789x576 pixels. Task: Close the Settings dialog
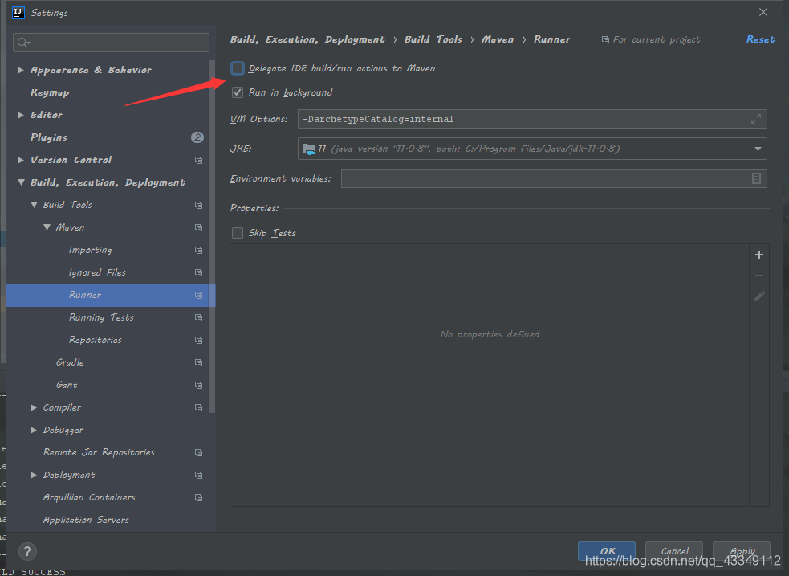[763, 13]
